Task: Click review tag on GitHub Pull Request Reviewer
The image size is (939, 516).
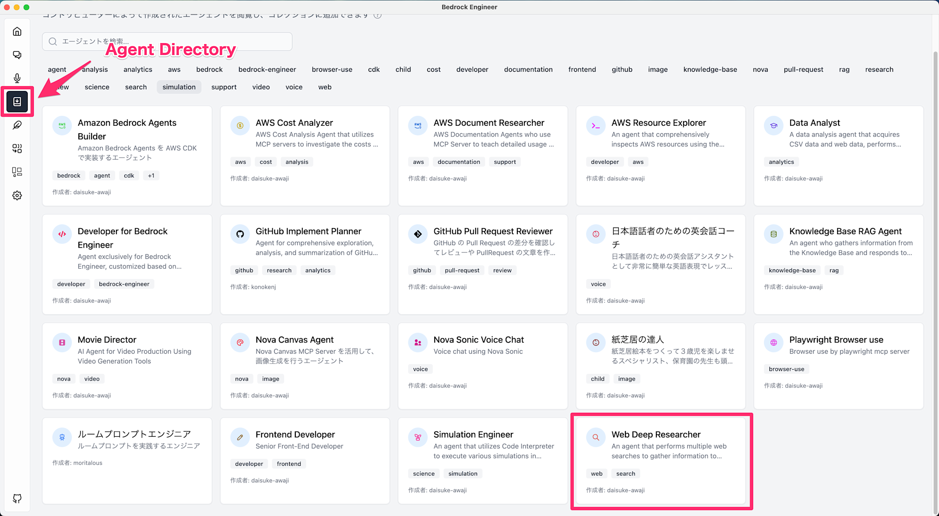Action: click(x=502, y=270)
